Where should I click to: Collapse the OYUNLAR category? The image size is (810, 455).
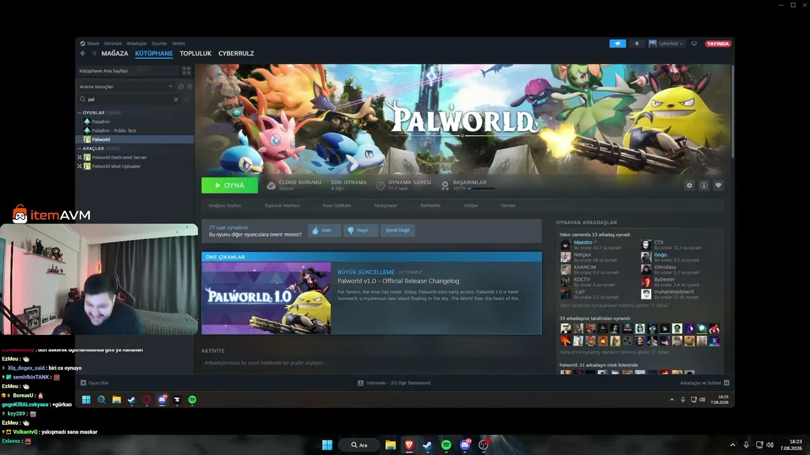click(80, 112)
